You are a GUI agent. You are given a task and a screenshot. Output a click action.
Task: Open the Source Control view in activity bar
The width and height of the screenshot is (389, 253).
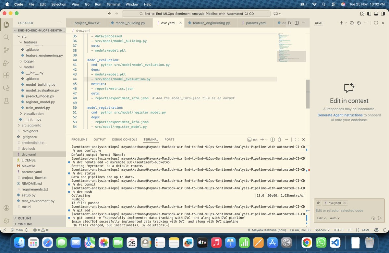pyautogui.click(x=6, y=50)
